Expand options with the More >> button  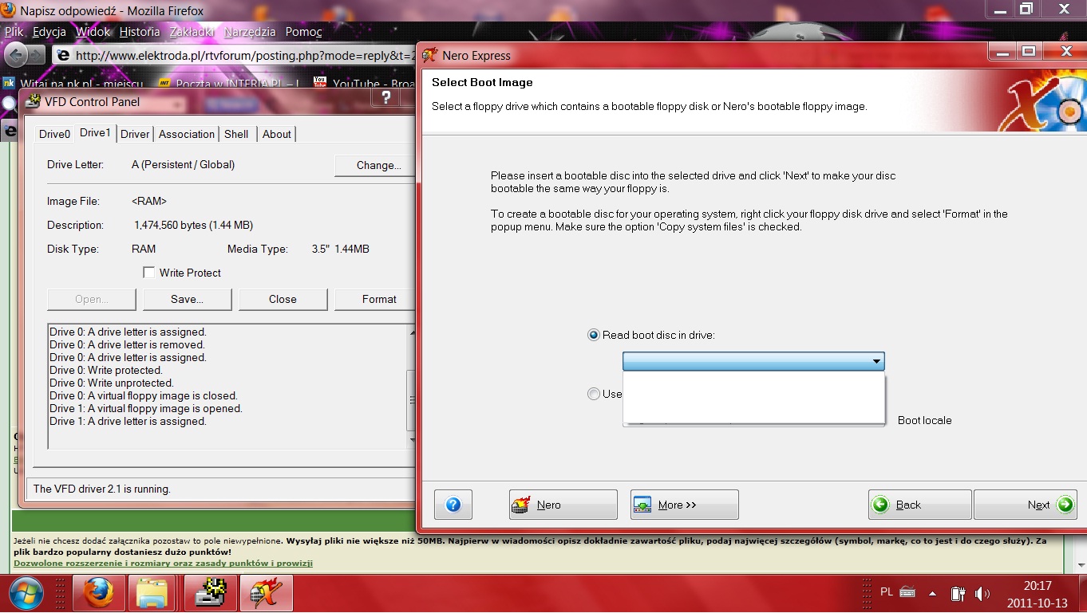685,505
